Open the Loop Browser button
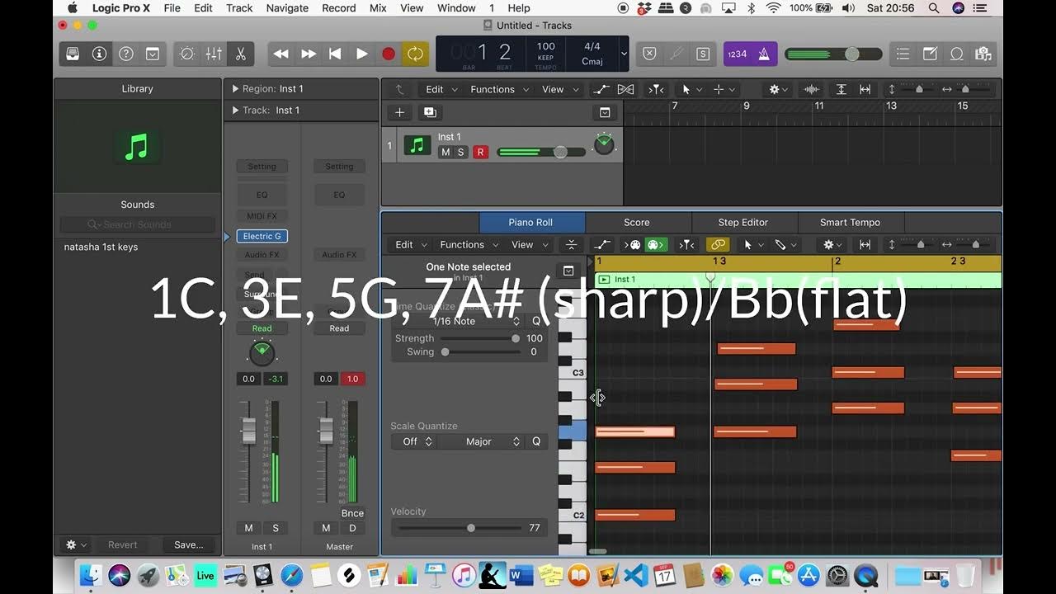 [957, 54]
